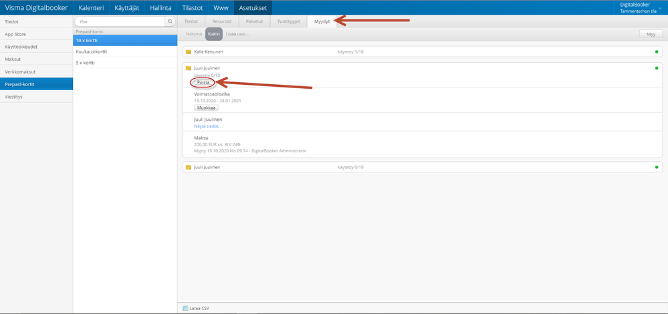Image resolution: width=668 pixels, height=314 pixels.
Task: Click the Voimassaoloaika heading
Action: pos(212,94)
